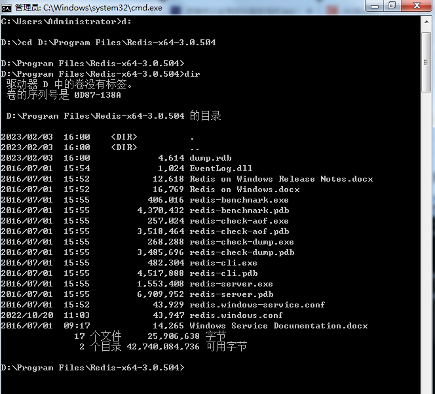Click the file size 4,614
The width and height of the screenshot is (435, 394).
point(171,158)
